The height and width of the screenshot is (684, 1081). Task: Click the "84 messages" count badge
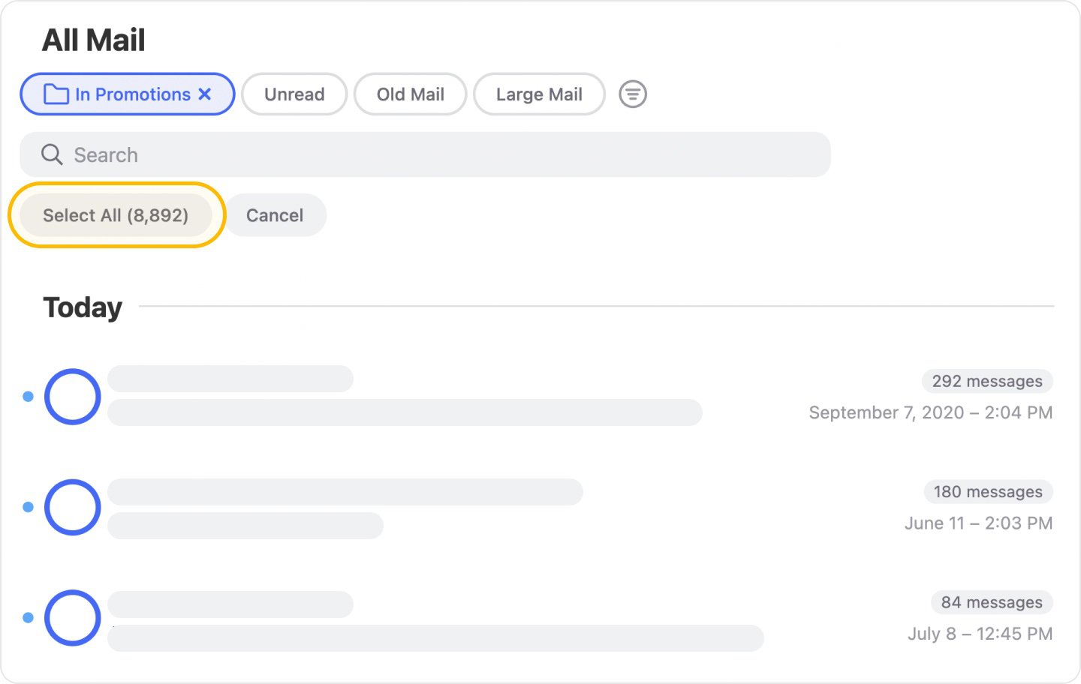click(x=991, y=601)
